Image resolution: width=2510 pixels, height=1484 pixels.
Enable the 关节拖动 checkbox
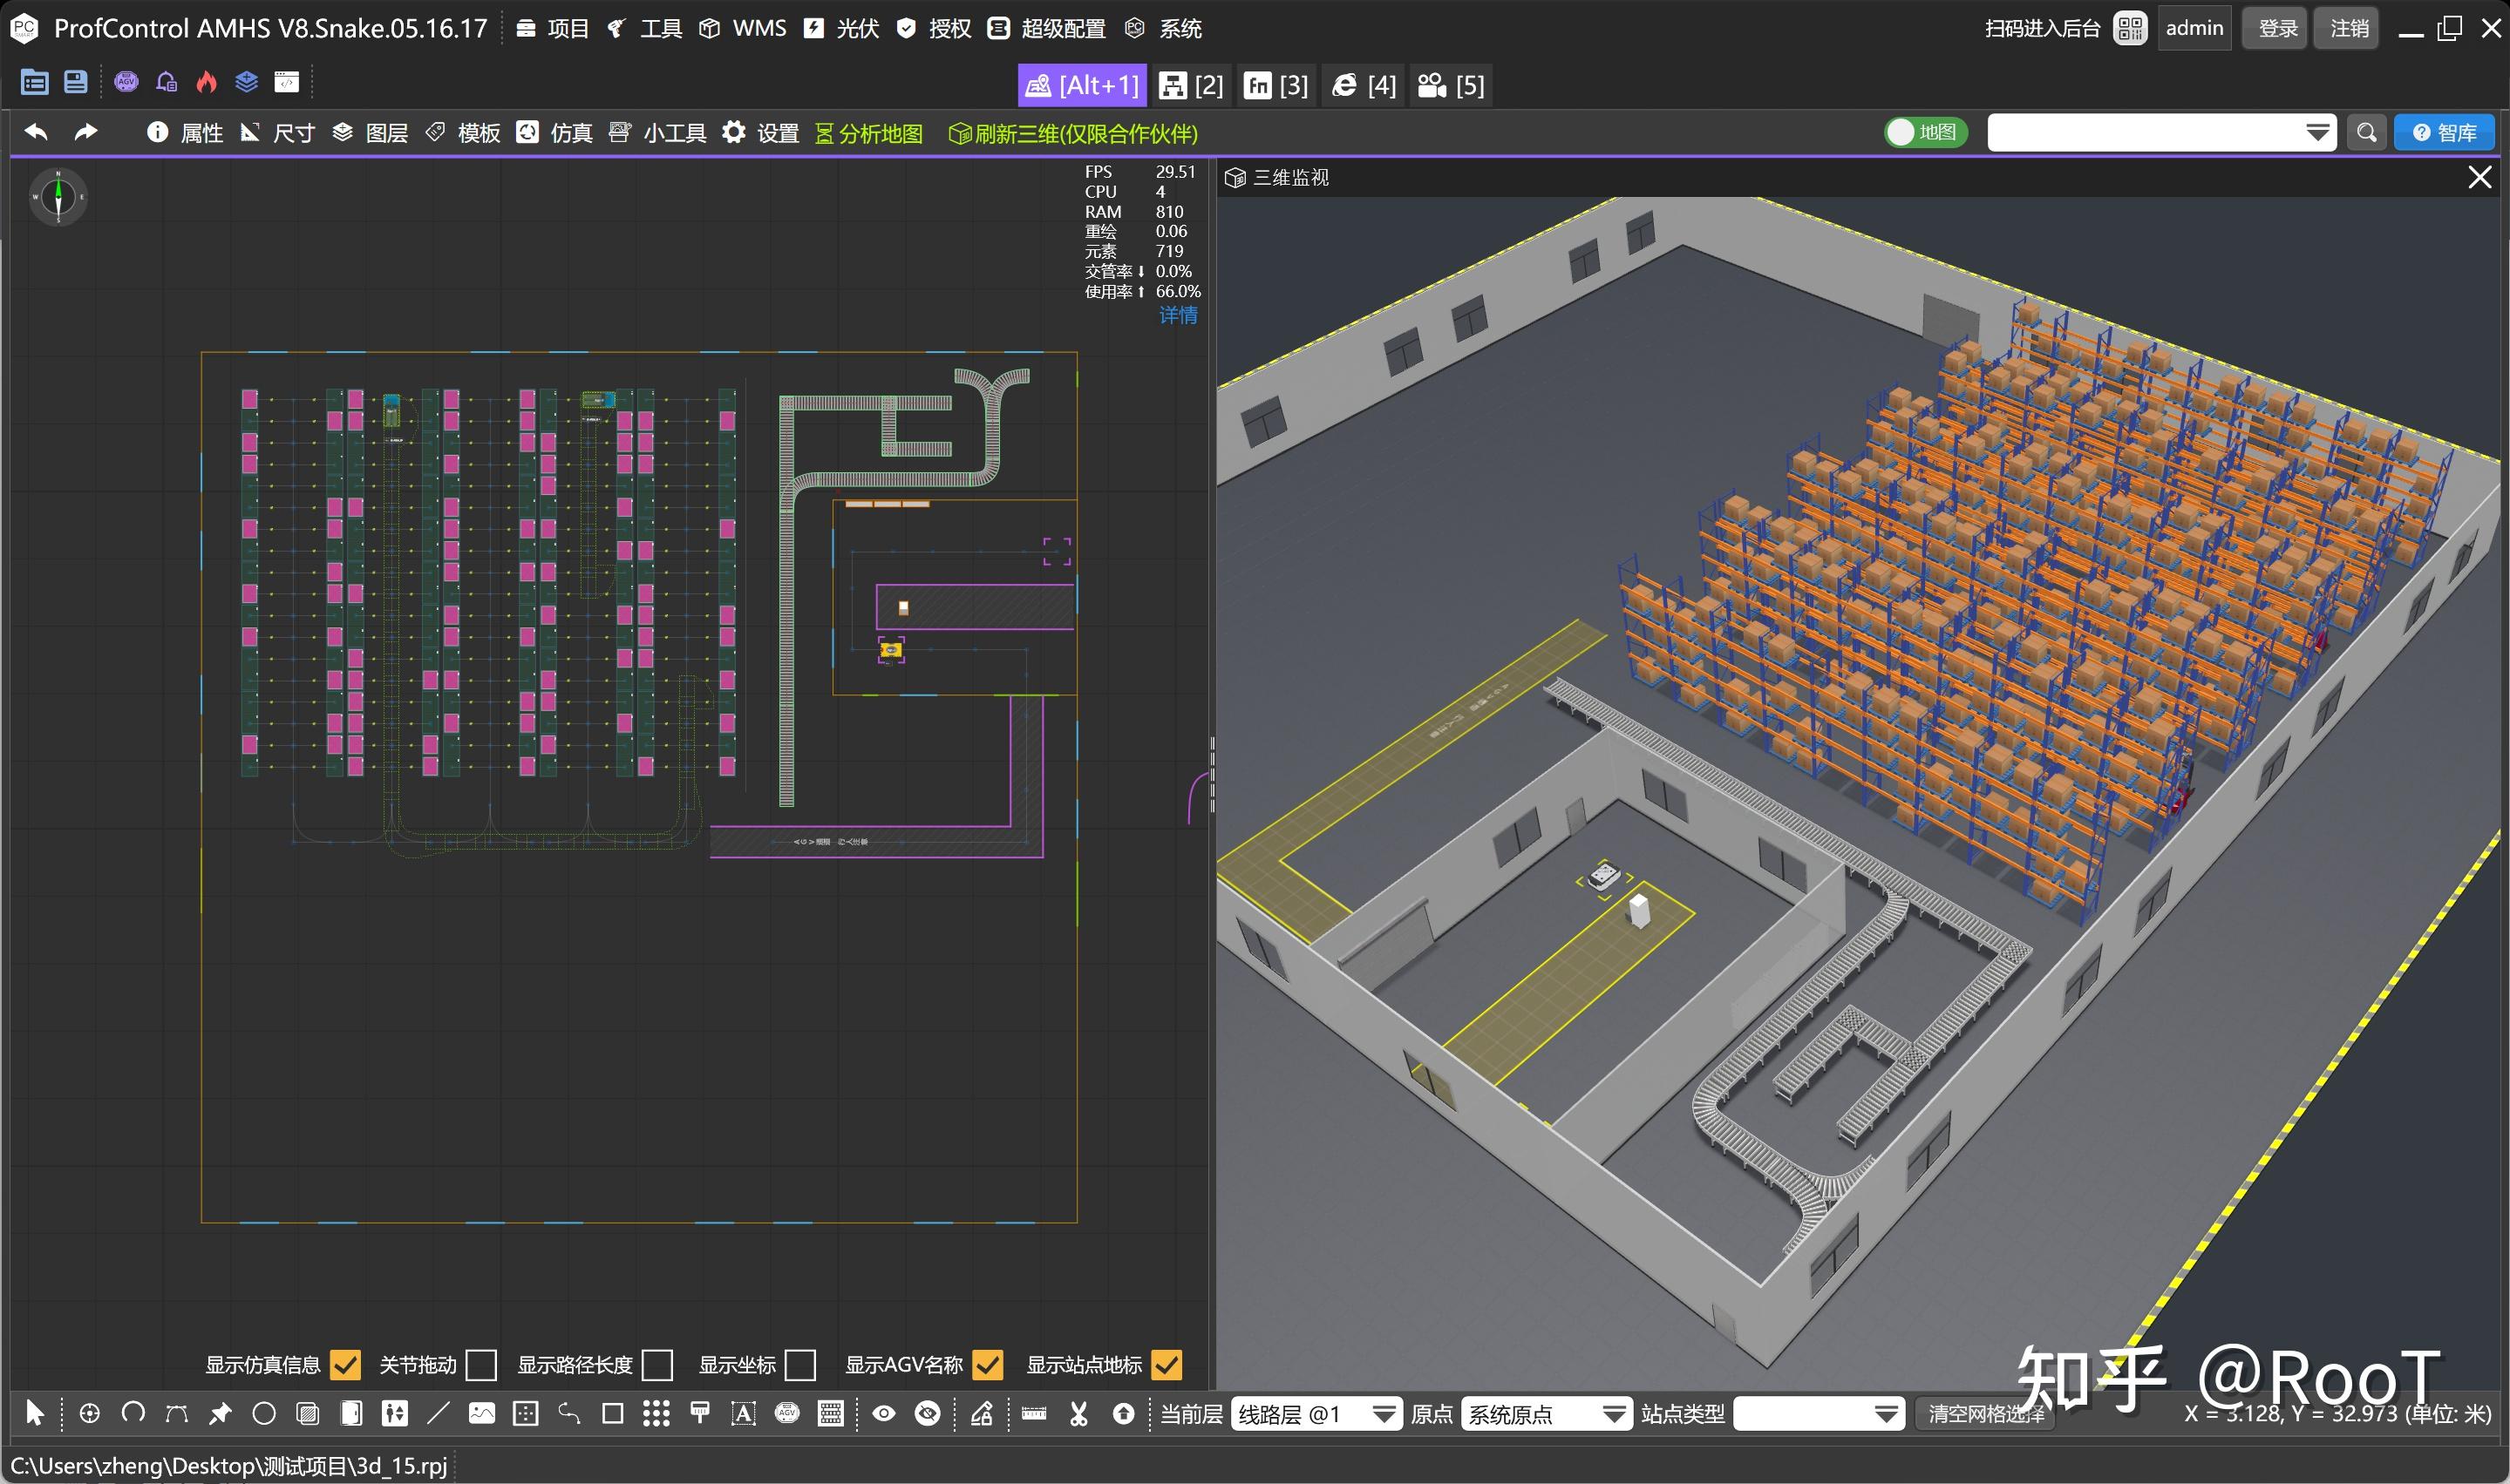pos(481,1364)
